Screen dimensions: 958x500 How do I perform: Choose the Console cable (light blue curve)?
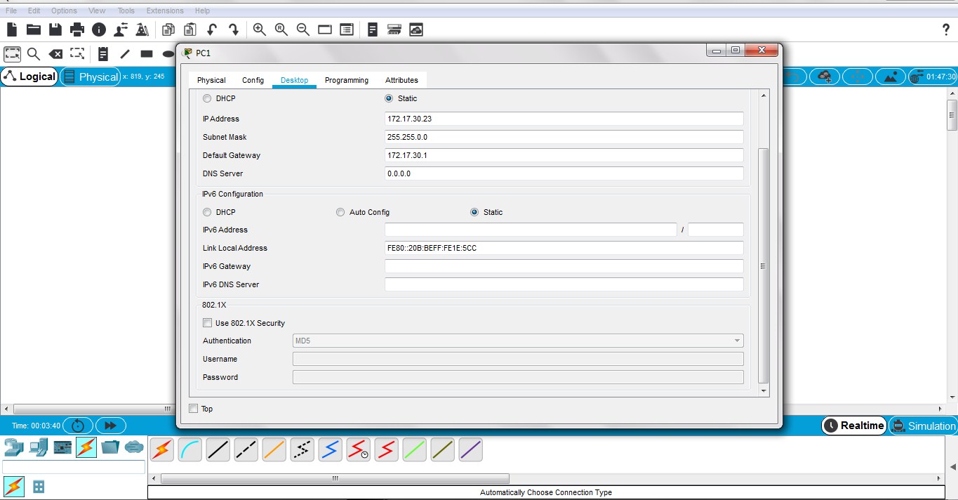pos(189,449)
